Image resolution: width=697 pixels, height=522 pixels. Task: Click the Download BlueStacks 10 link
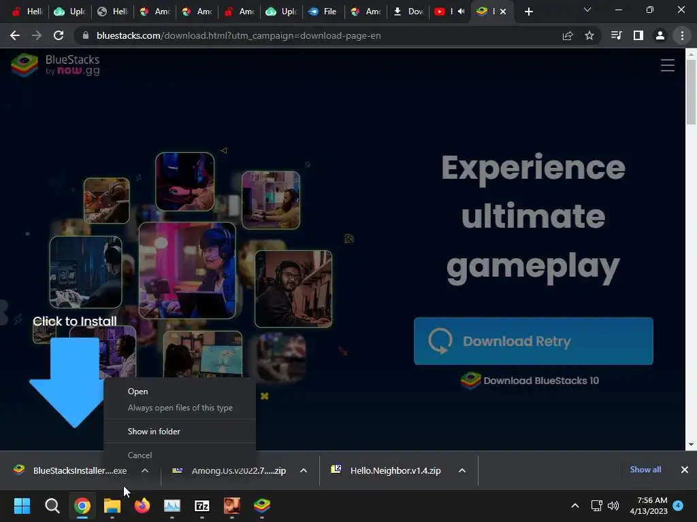point(530,381)
